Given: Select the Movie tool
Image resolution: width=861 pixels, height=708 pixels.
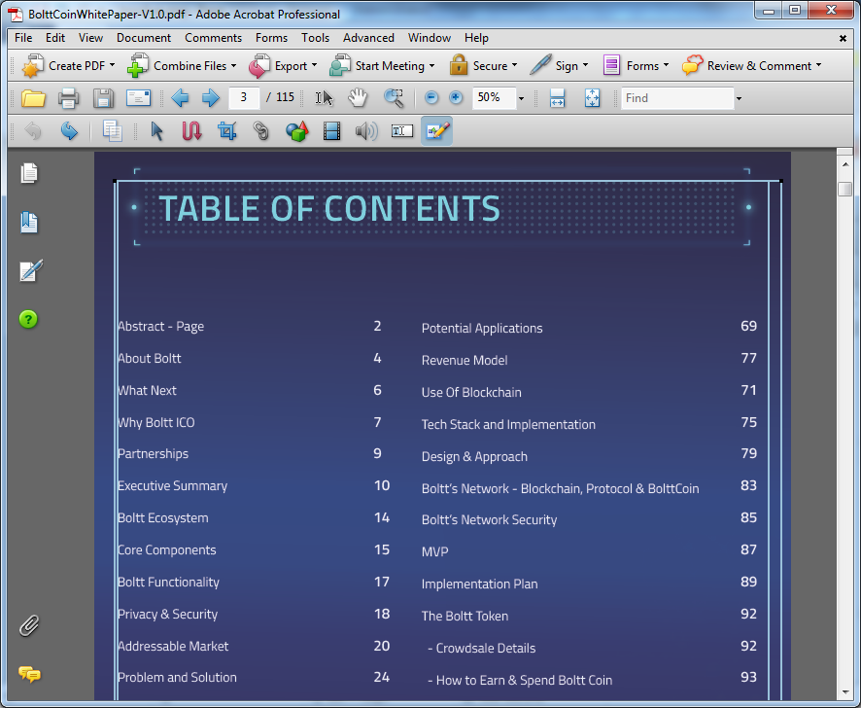Looking at the screenshot, I should click(x=331, y=131).
